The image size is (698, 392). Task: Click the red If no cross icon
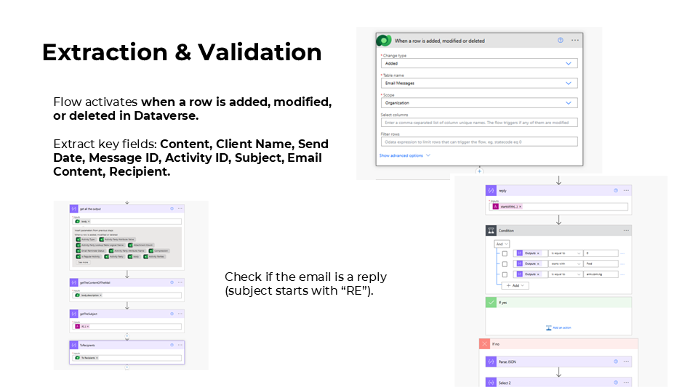click(x=485, y=343)
